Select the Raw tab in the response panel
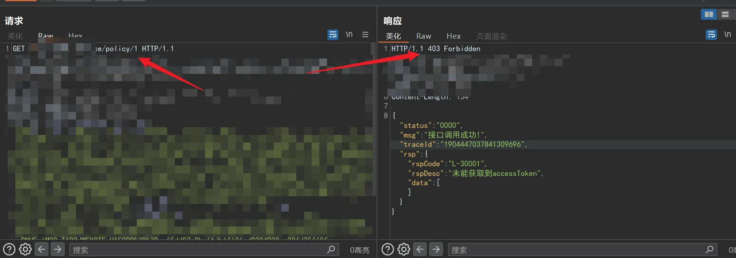 click(424, 36)
